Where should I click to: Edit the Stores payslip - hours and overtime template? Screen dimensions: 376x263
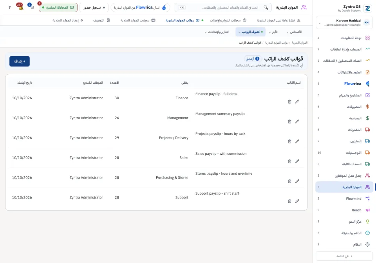(x=297, y=181)
